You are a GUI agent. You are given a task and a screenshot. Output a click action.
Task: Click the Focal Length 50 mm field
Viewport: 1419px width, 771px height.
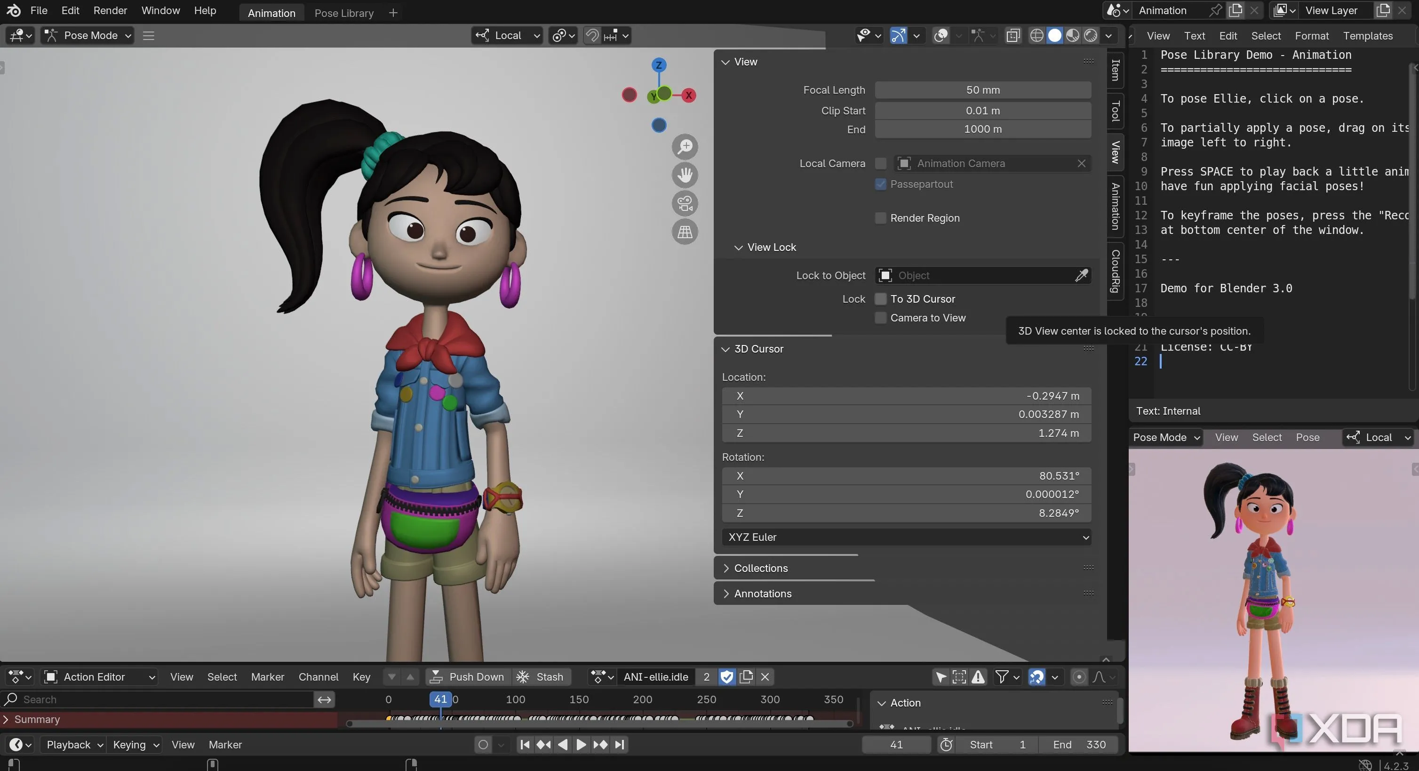pyautogui.click(x=983, y=90)
